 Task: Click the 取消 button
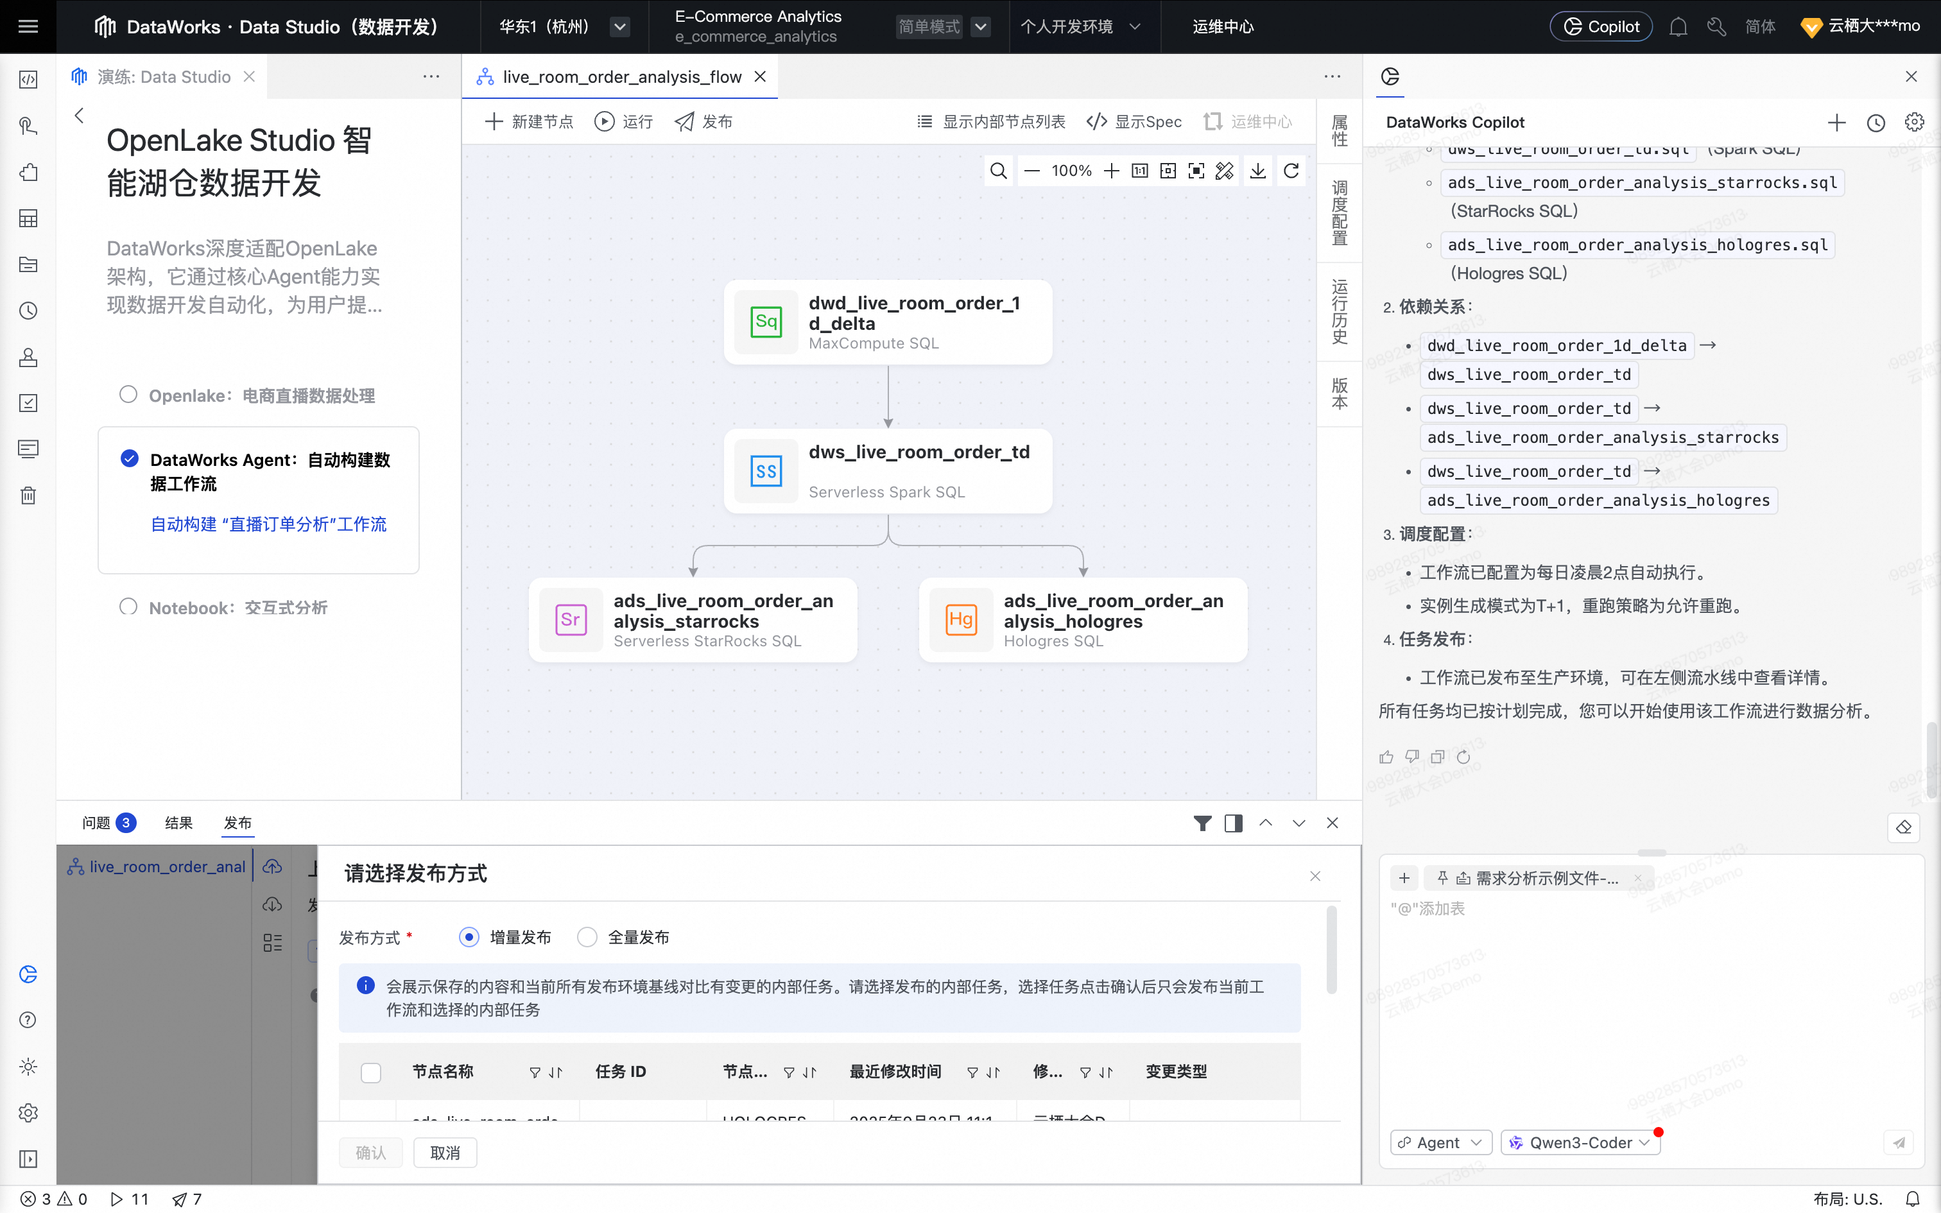[x=445, y=1153]
